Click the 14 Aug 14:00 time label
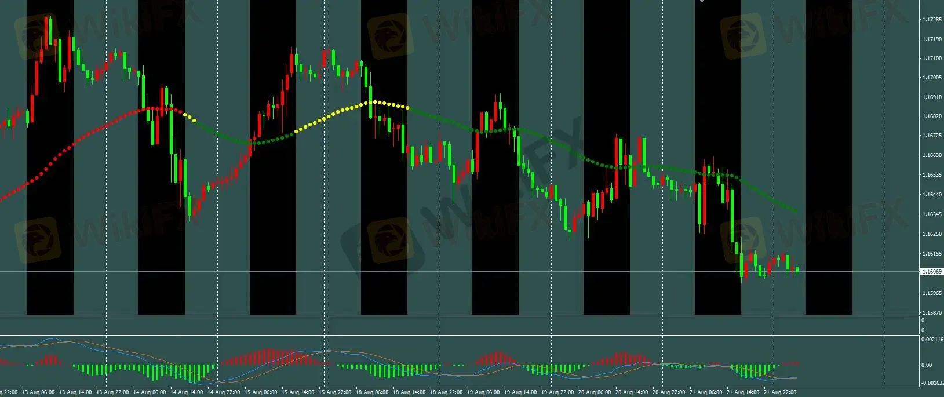 (187, 392)
